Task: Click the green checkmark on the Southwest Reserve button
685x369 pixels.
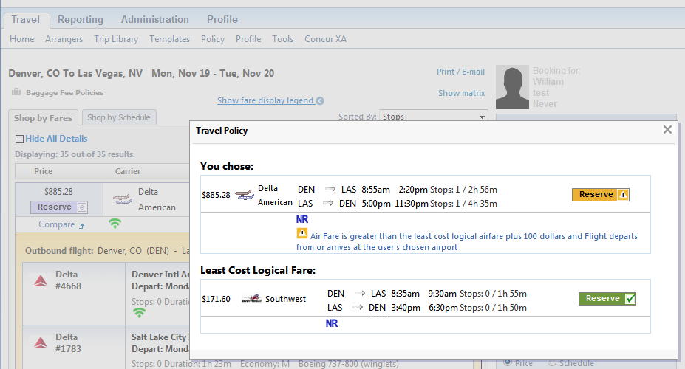Action: [x=630, y=299]
